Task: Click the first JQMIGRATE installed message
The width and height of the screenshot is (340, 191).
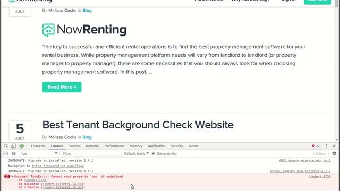Action: (x=50, y=160)
